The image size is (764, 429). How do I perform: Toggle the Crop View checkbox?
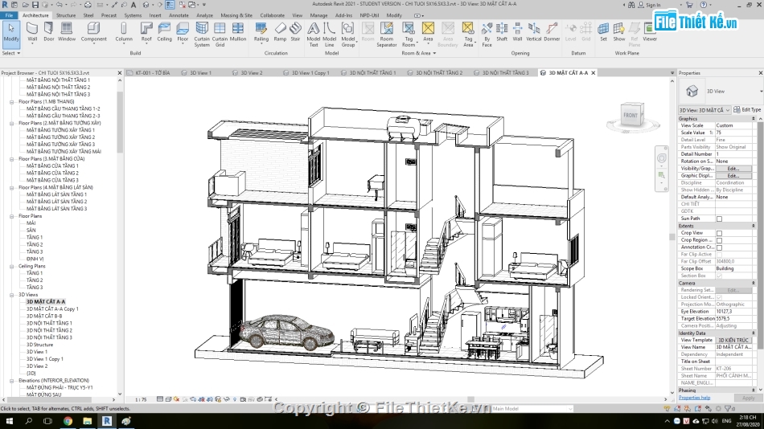pos(719,233)
